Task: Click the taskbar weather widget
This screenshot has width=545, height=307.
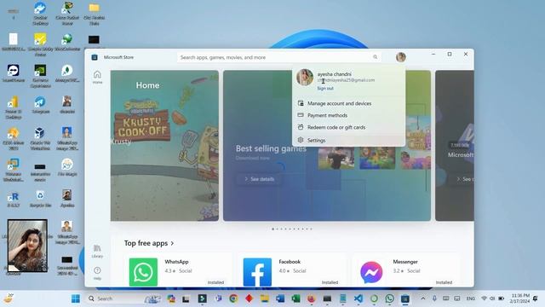Action: click(x=9, y=298)
